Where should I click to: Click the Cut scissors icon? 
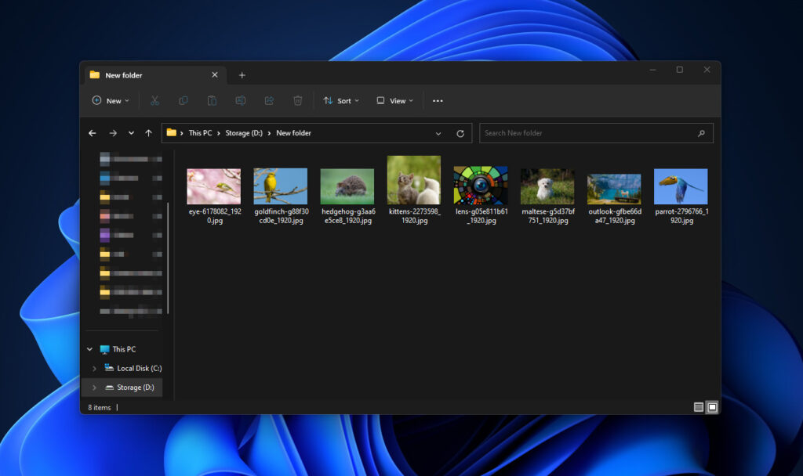coord(154,101)
